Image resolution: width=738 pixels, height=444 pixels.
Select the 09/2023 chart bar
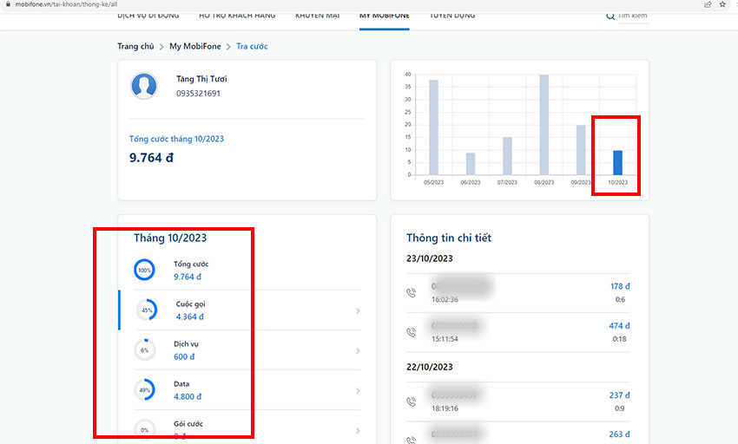pos(581,149)
